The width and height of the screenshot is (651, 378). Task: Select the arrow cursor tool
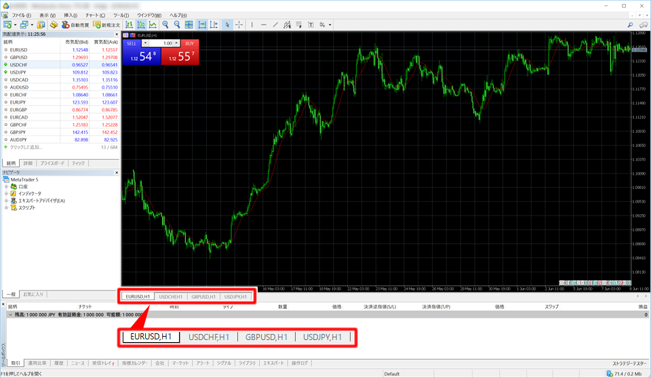tap(227, 25)
